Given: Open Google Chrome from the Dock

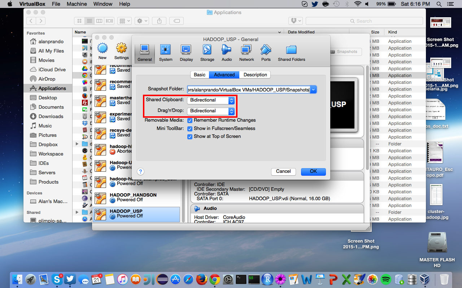Looking at the screenshot, I should [x=215, y=279].
